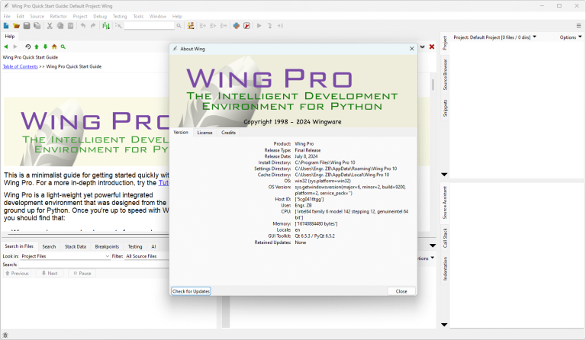Click the auto-indent lines icon
586x340 pixels.
(x=224, y=26)
